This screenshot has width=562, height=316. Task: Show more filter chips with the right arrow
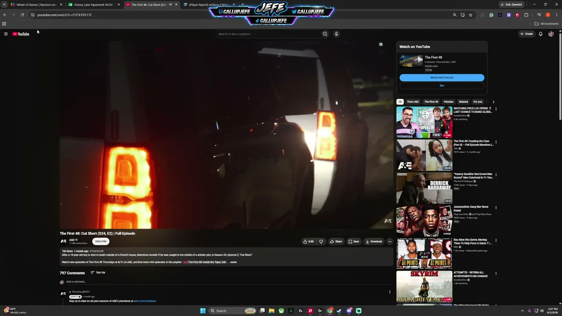point(493,102)
